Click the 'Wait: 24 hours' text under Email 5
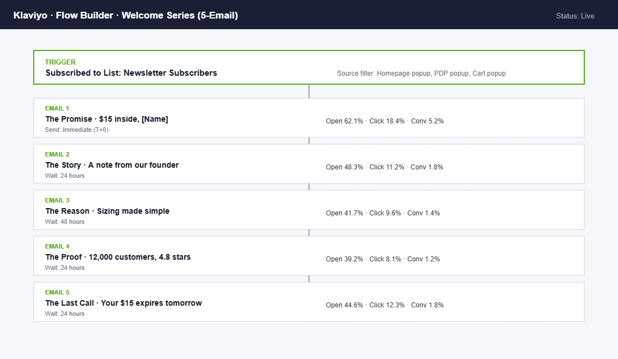618x359 pixels. pos(65,314)
